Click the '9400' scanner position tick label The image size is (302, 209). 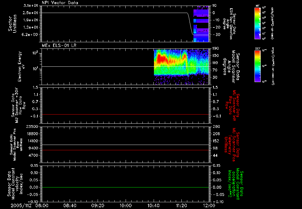point(34,148)
